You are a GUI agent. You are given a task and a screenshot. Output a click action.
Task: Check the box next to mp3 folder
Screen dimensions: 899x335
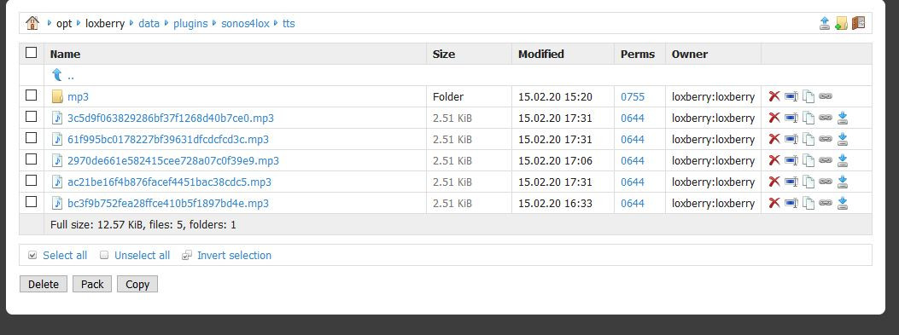[31, 95]
